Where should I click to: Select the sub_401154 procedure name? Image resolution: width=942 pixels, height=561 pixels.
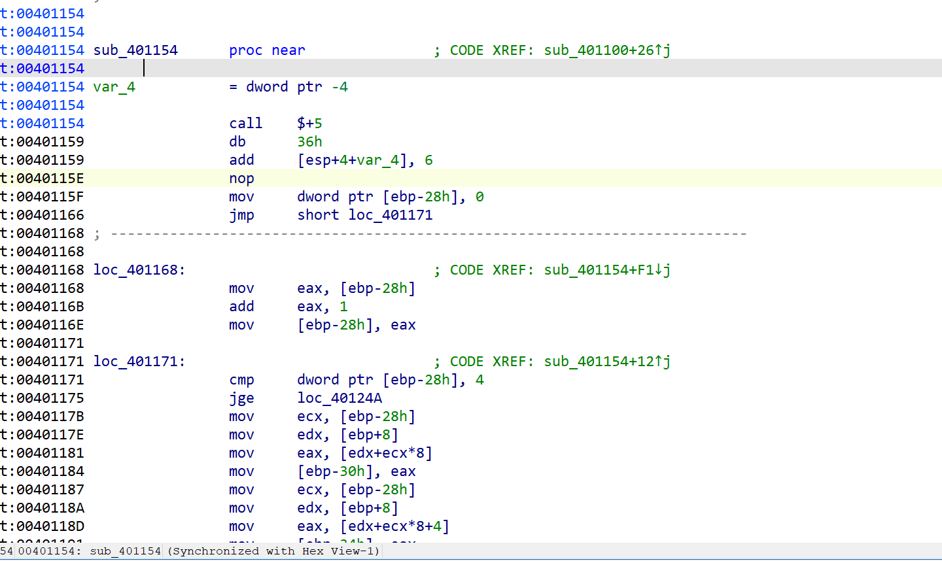click(135, 50)
